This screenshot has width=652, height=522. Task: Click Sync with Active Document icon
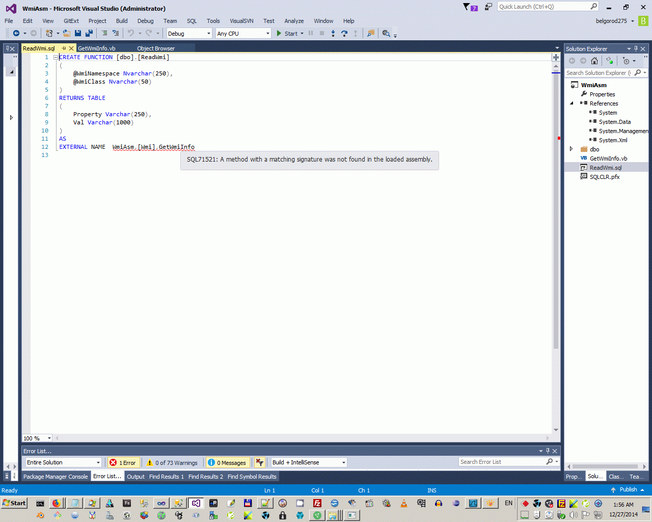coord(609,61)
